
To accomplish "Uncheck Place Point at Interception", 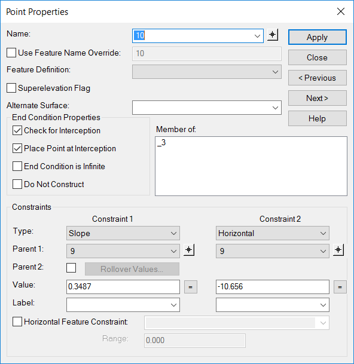I will (17, 148).
